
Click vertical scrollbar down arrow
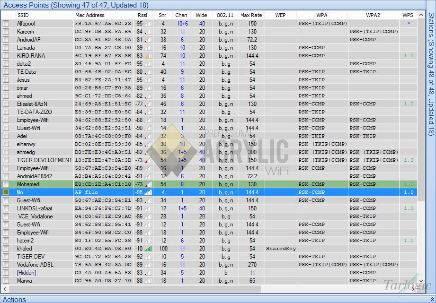coord(421,281)
